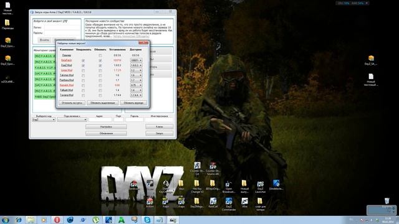Open the media player taskbar icon
The image size is (399, 224).
click(x=44, y=220)
